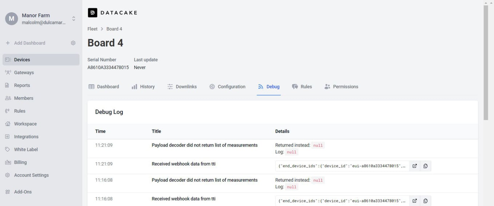The height and width of the screenshot is (206, 494).
Task: Open Billing in the sidebar
Action: (41, 162)
